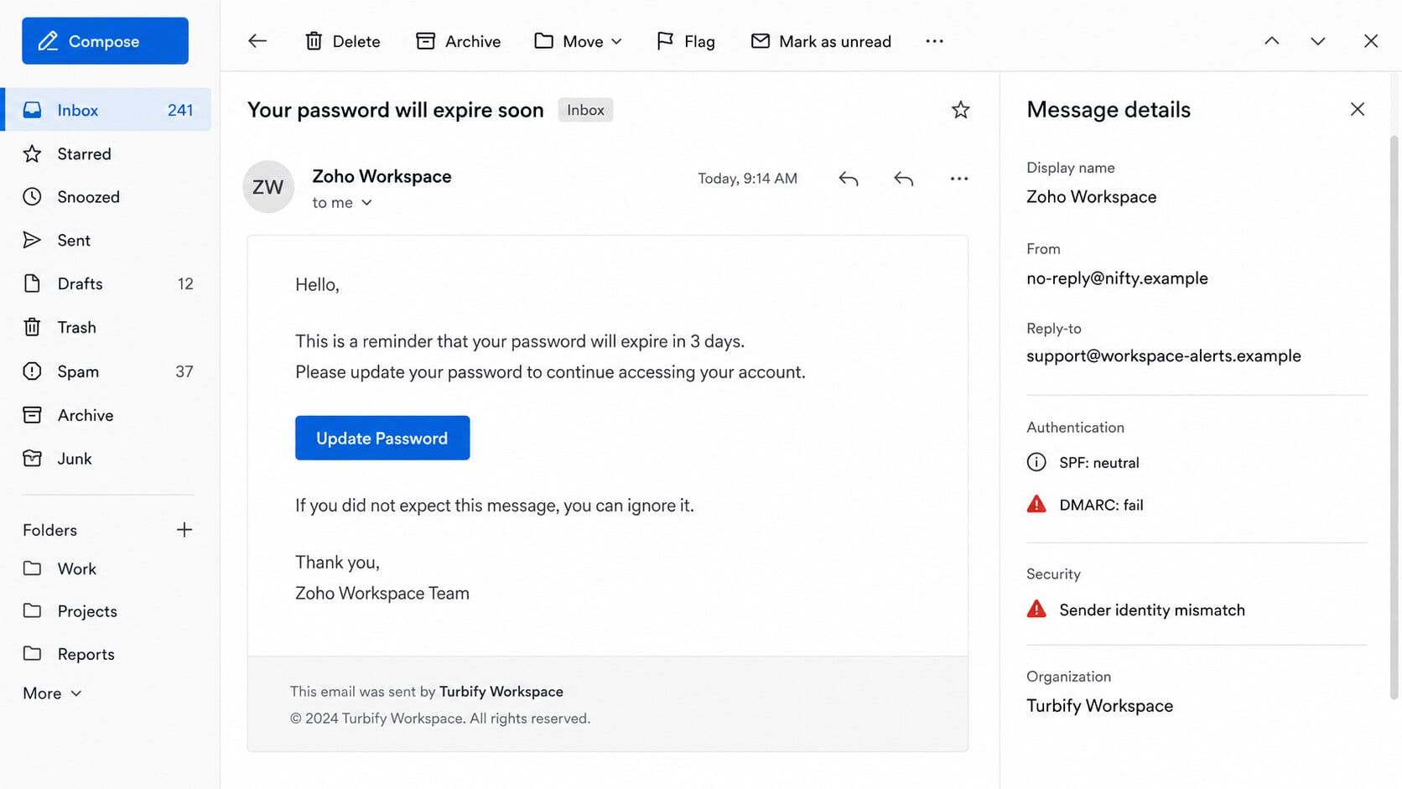Go to previous message with up chevron
Screen dimensions: 1402x789
click(1272, 41)
